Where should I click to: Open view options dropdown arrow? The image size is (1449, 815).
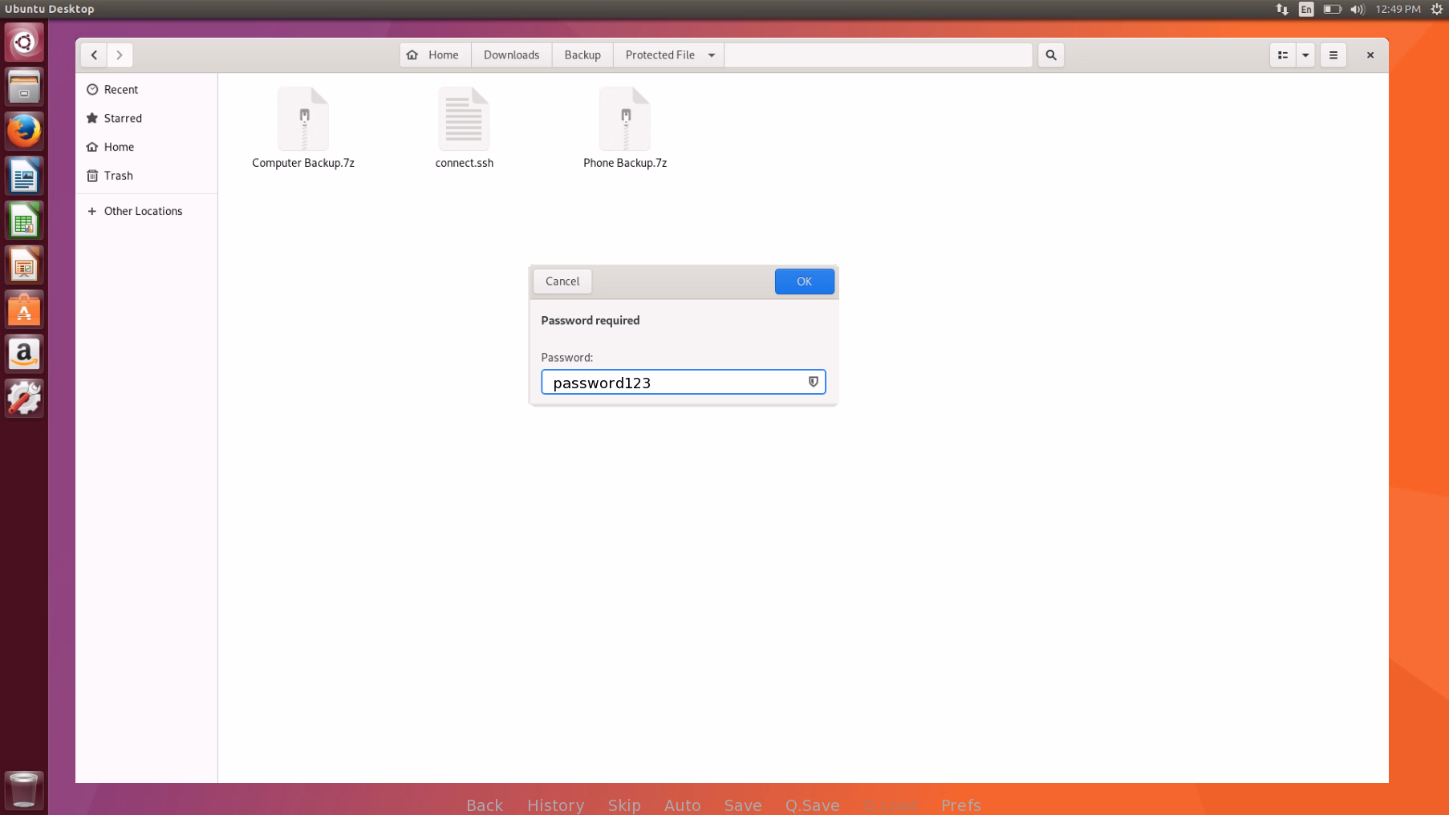[1305, 55]
